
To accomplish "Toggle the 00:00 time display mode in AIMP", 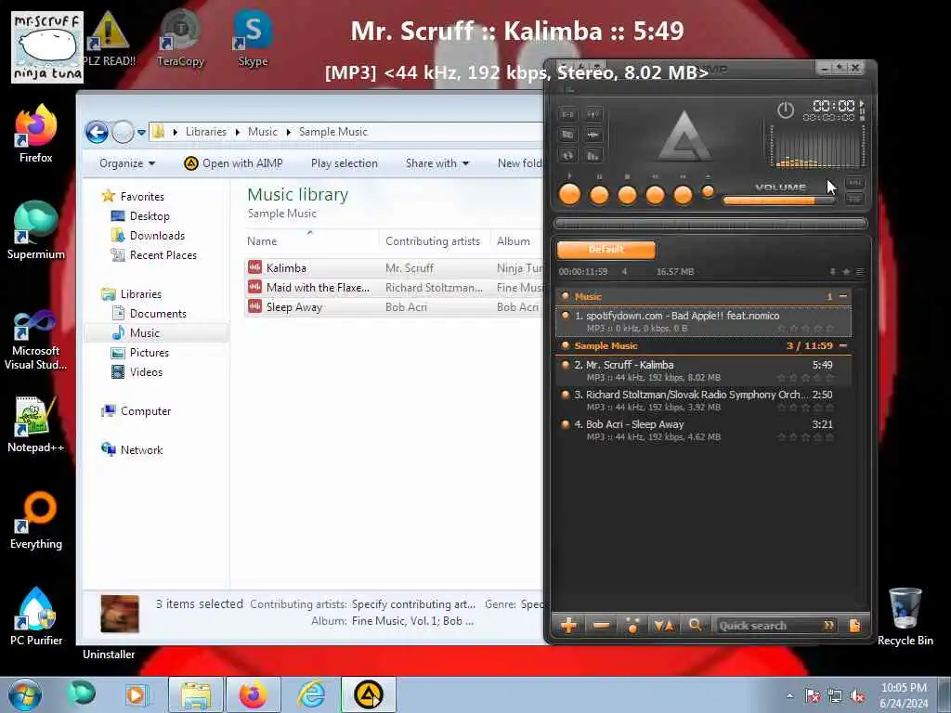I will 833,106.
